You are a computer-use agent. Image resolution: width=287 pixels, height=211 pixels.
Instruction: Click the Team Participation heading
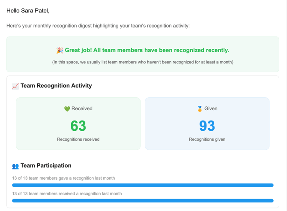tap(46, 166)
